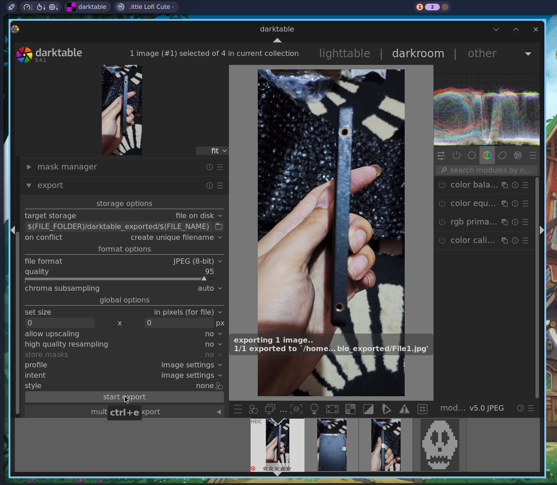Open intent dropdown
Viewport: 557px width, 485px height.
pyautogui.click(x=124, y=375)
